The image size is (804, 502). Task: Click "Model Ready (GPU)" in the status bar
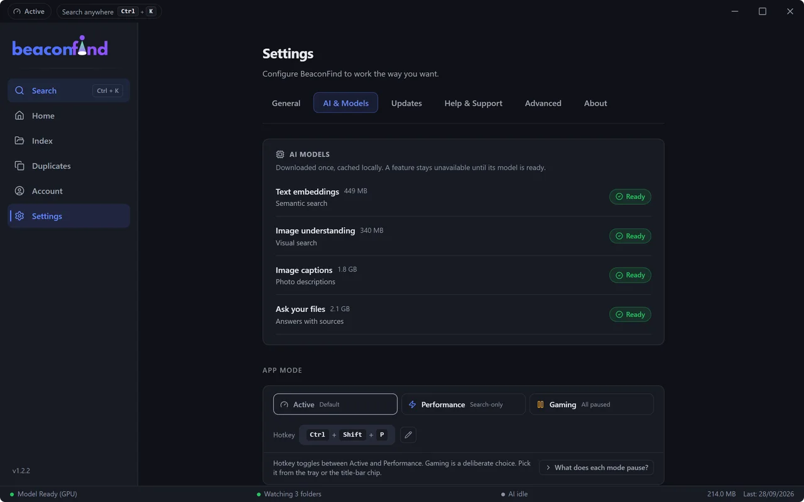(x=43, y=494)
